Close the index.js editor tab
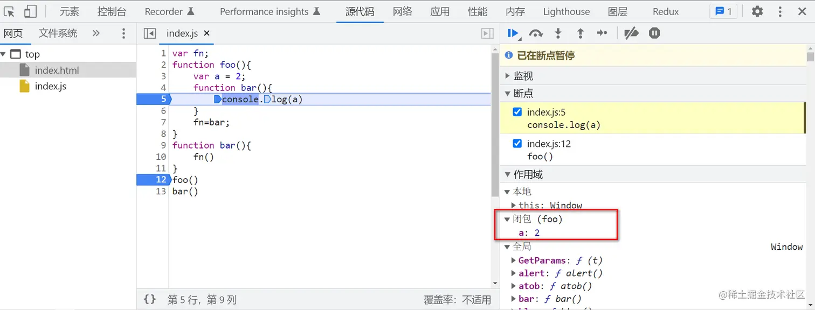This screenshot has height=310, width=815. (x=206, y=33)
